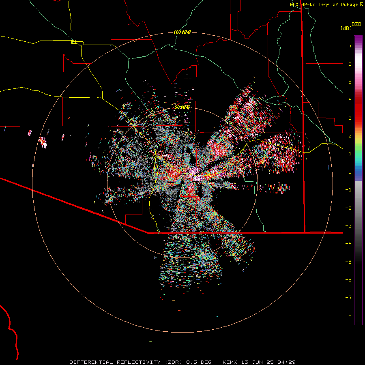Click the 0 value on the color scale

[x=350, y=172]
